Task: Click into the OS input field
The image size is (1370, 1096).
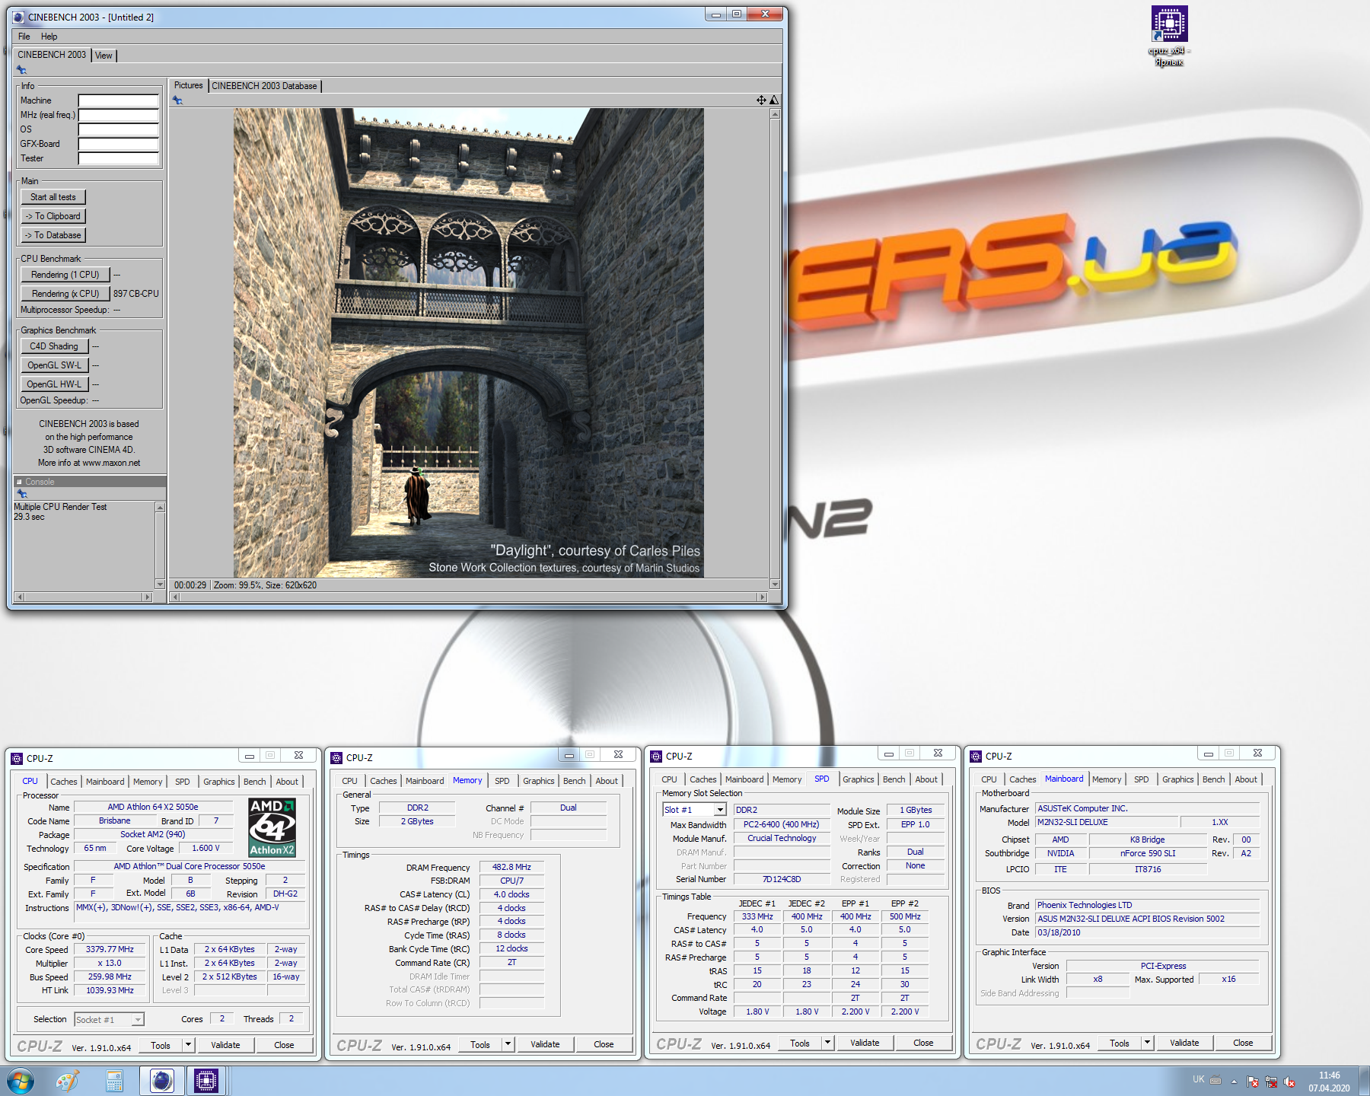Action: (118, 129)
